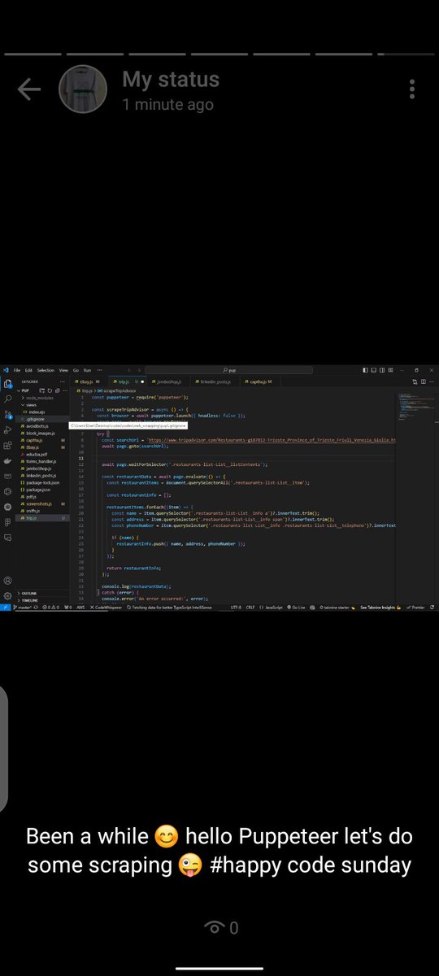Tap the My status profile picture
Screen dimensions: 439x976
tap(83, 89)
